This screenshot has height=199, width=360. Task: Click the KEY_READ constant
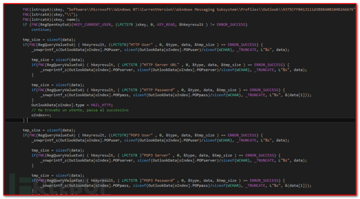[x=166, y=25]
